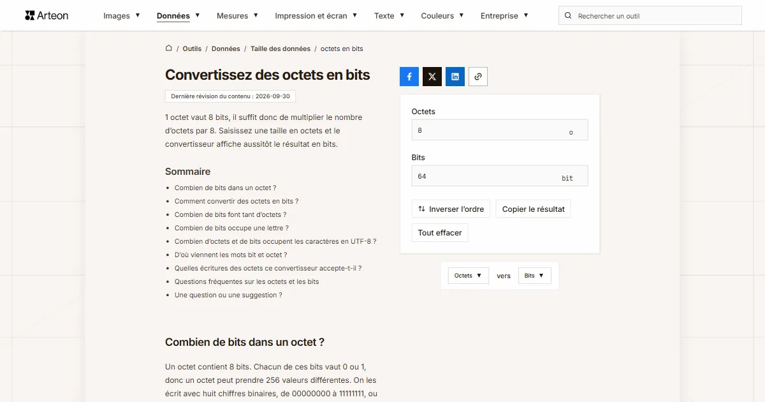Jump to Combien de bits font tant d'octets
Screen dimensions: 765x402
[x=230, y=214]
